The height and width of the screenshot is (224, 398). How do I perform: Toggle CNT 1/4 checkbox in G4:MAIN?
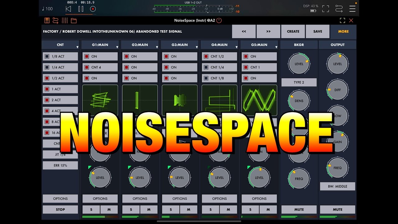(x=206, y=67)
